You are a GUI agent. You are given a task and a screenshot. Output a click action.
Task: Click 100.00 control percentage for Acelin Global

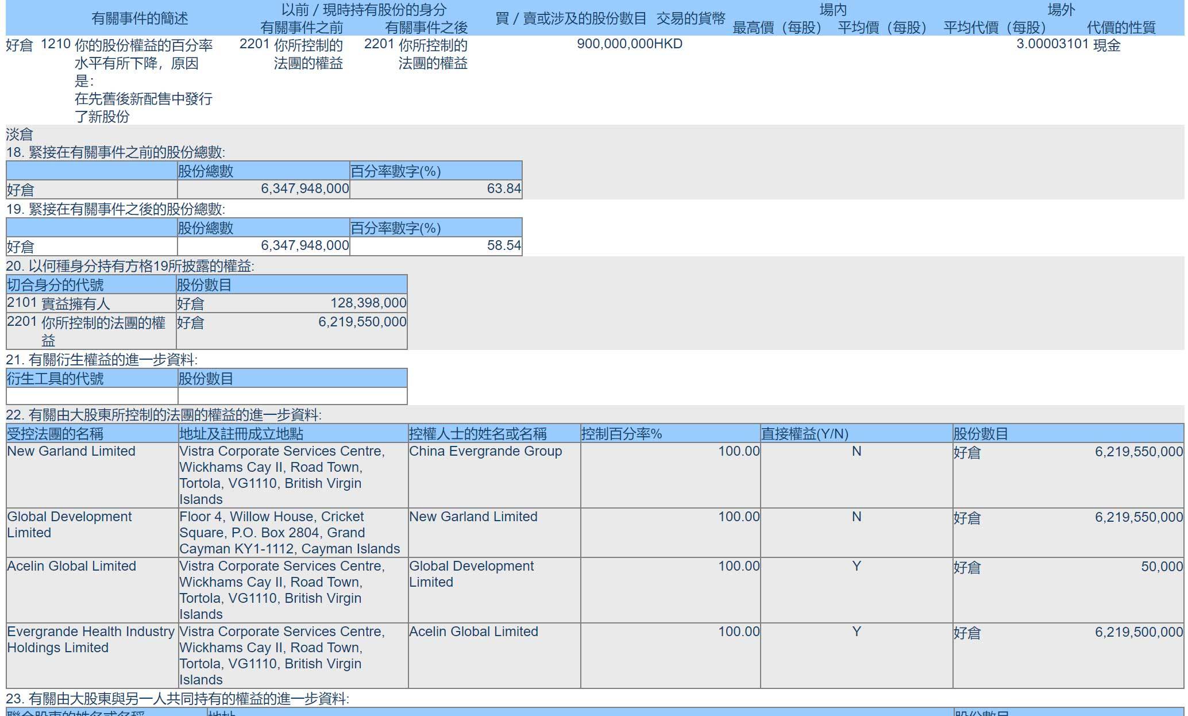(x=739, y=566)
